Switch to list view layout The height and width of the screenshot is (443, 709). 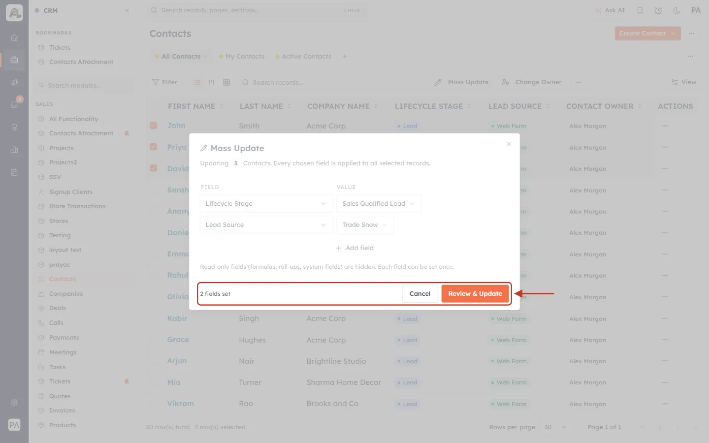click(x=197, y=82)
